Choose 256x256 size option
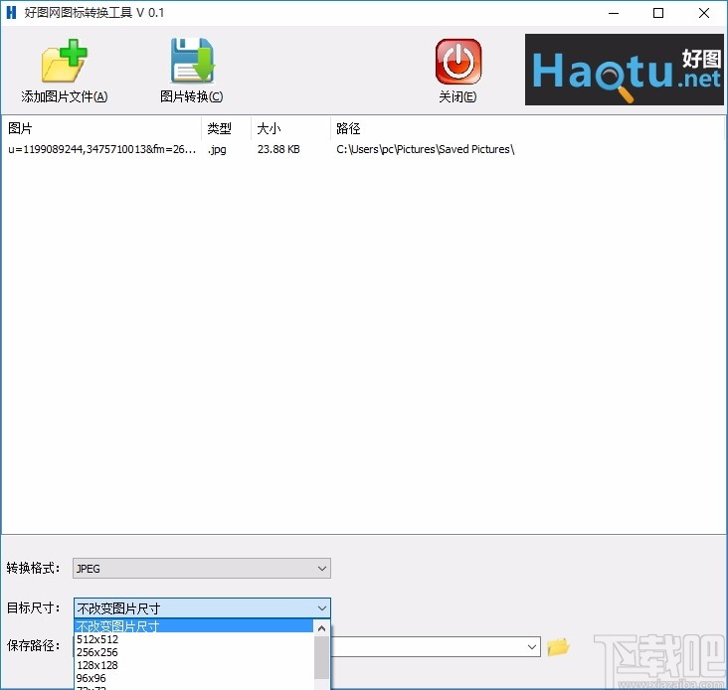The width and height of the screenshot is (728, 690). pos(194,652)
